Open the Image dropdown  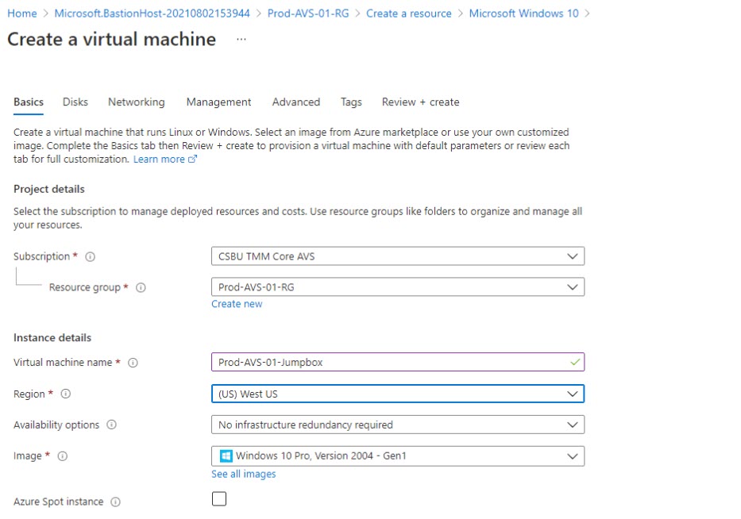point(398,456)
